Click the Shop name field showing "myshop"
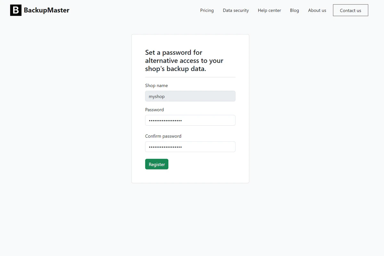Viewport: 384px width, 256px height. (x=190, y=96)
